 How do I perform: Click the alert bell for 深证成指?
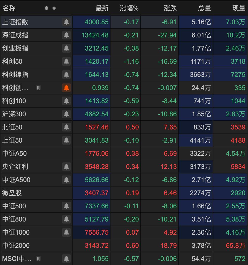coord(66,35)
